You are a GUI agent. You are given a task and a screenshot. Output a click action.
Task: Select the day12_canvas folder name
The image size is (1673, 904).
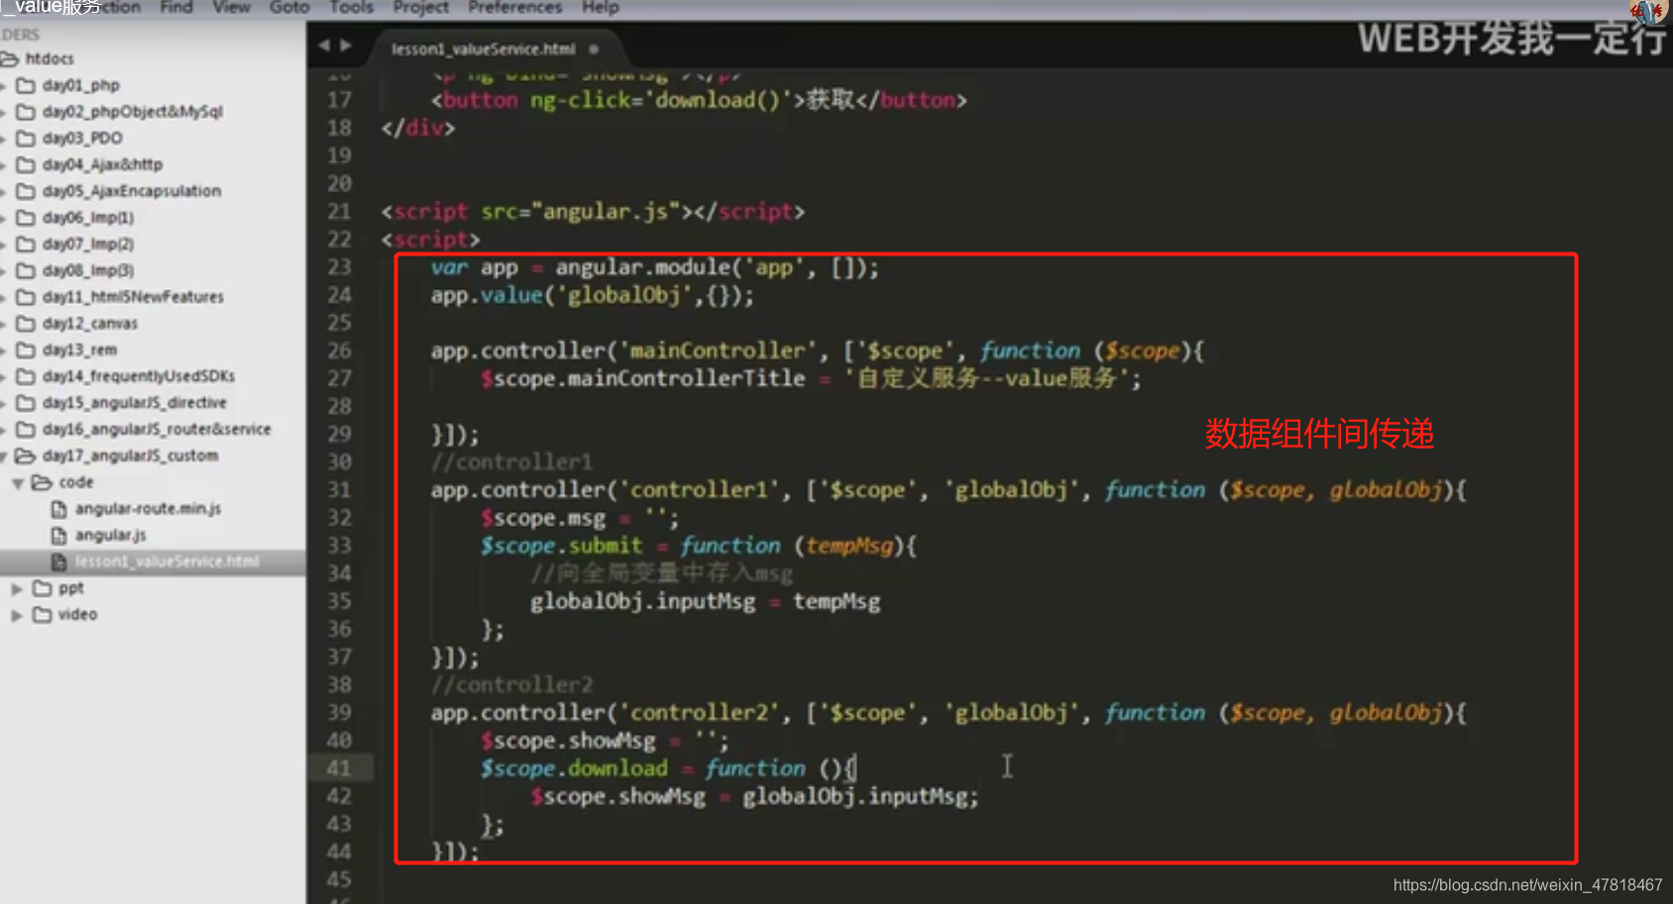(90, 324)
